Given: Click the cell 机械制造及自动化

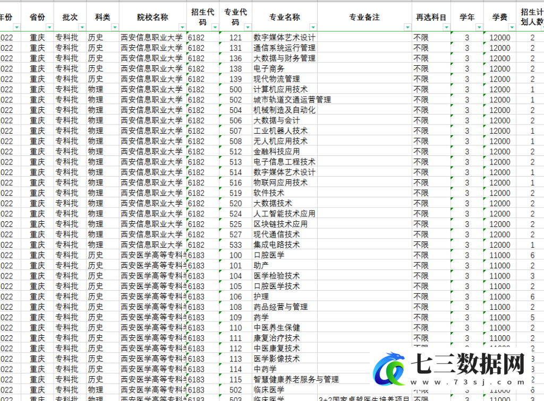Looking at the screenshot, I should [x=285, y=110].
